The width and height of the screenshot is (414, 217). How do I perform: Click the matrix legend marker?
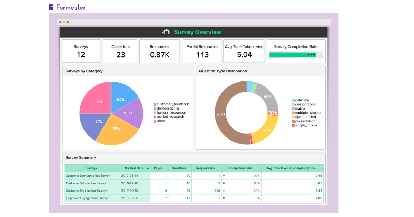293,108
